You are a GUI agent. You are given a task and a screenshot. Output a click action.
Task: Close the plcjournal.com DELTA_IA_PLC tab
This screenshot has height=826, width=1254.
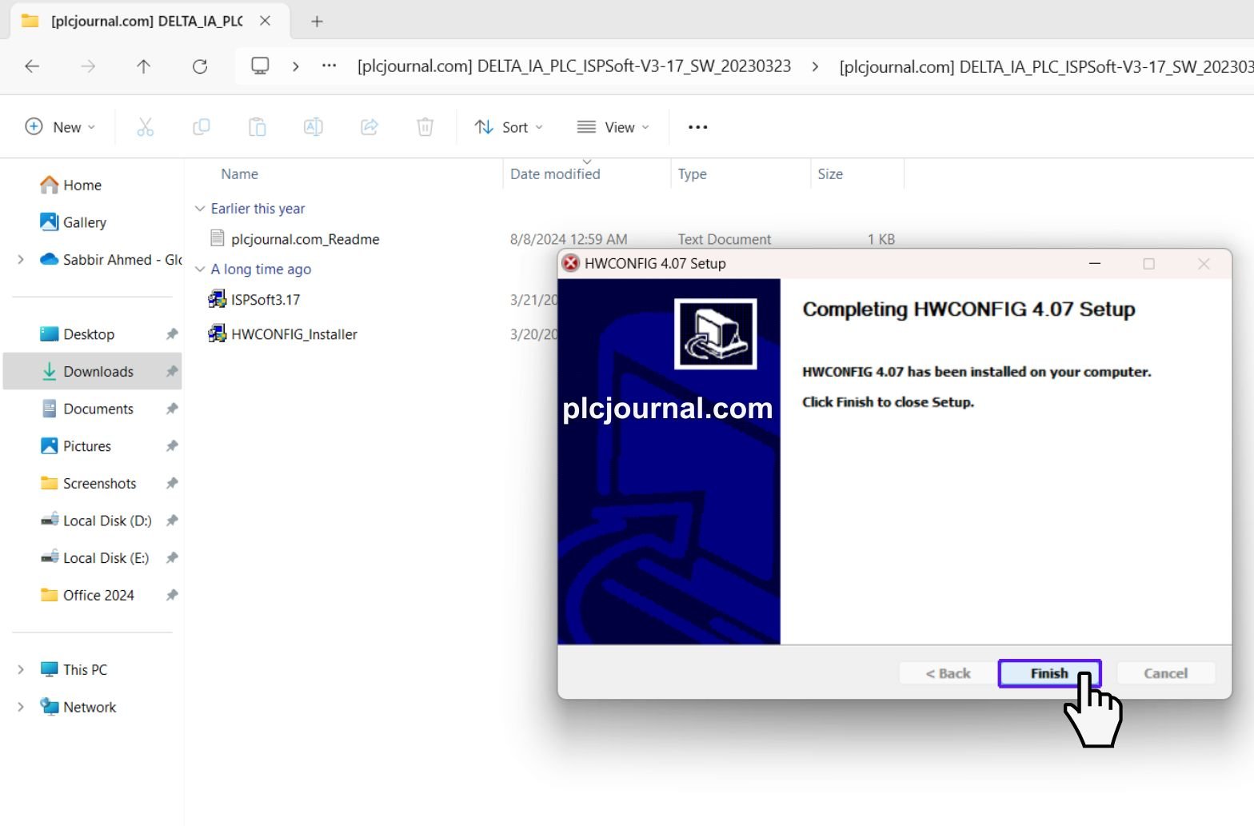coord(265,21)
